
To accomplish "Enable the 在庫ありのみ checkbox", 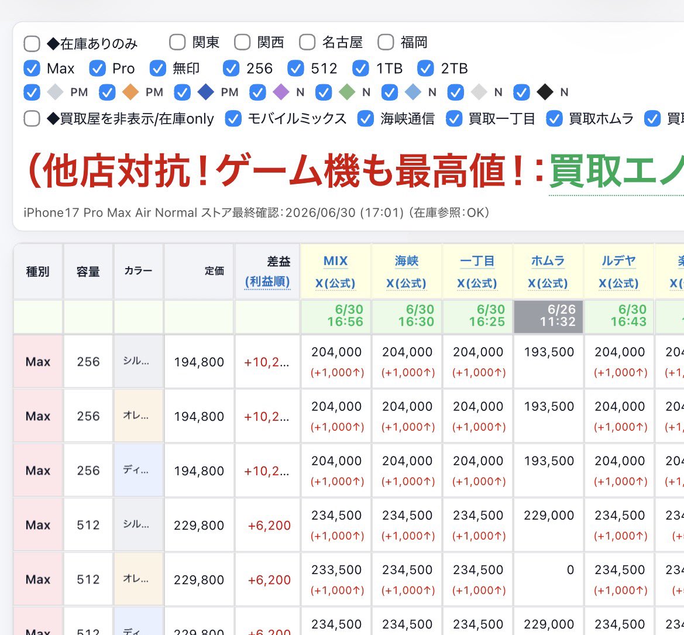I will tap(32, 44).
